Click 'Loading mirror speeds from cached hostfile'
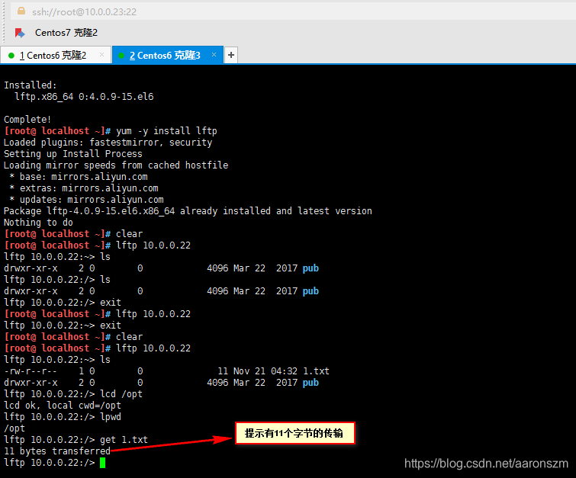Viewport: 576px width, 478px height. pos(116,165)
